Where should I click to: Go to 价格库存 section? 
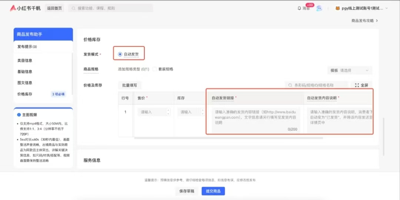pos(25,94)
